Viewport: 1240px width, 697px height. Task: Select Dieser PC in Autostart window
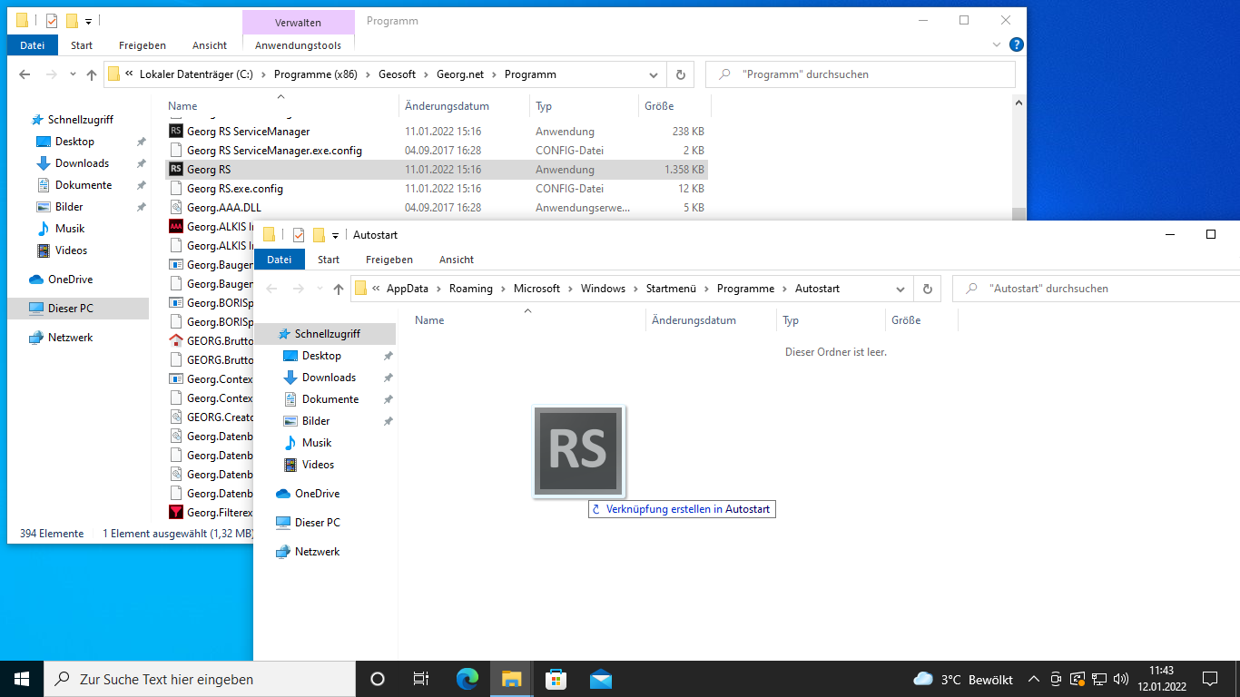[x=317, y=523]
